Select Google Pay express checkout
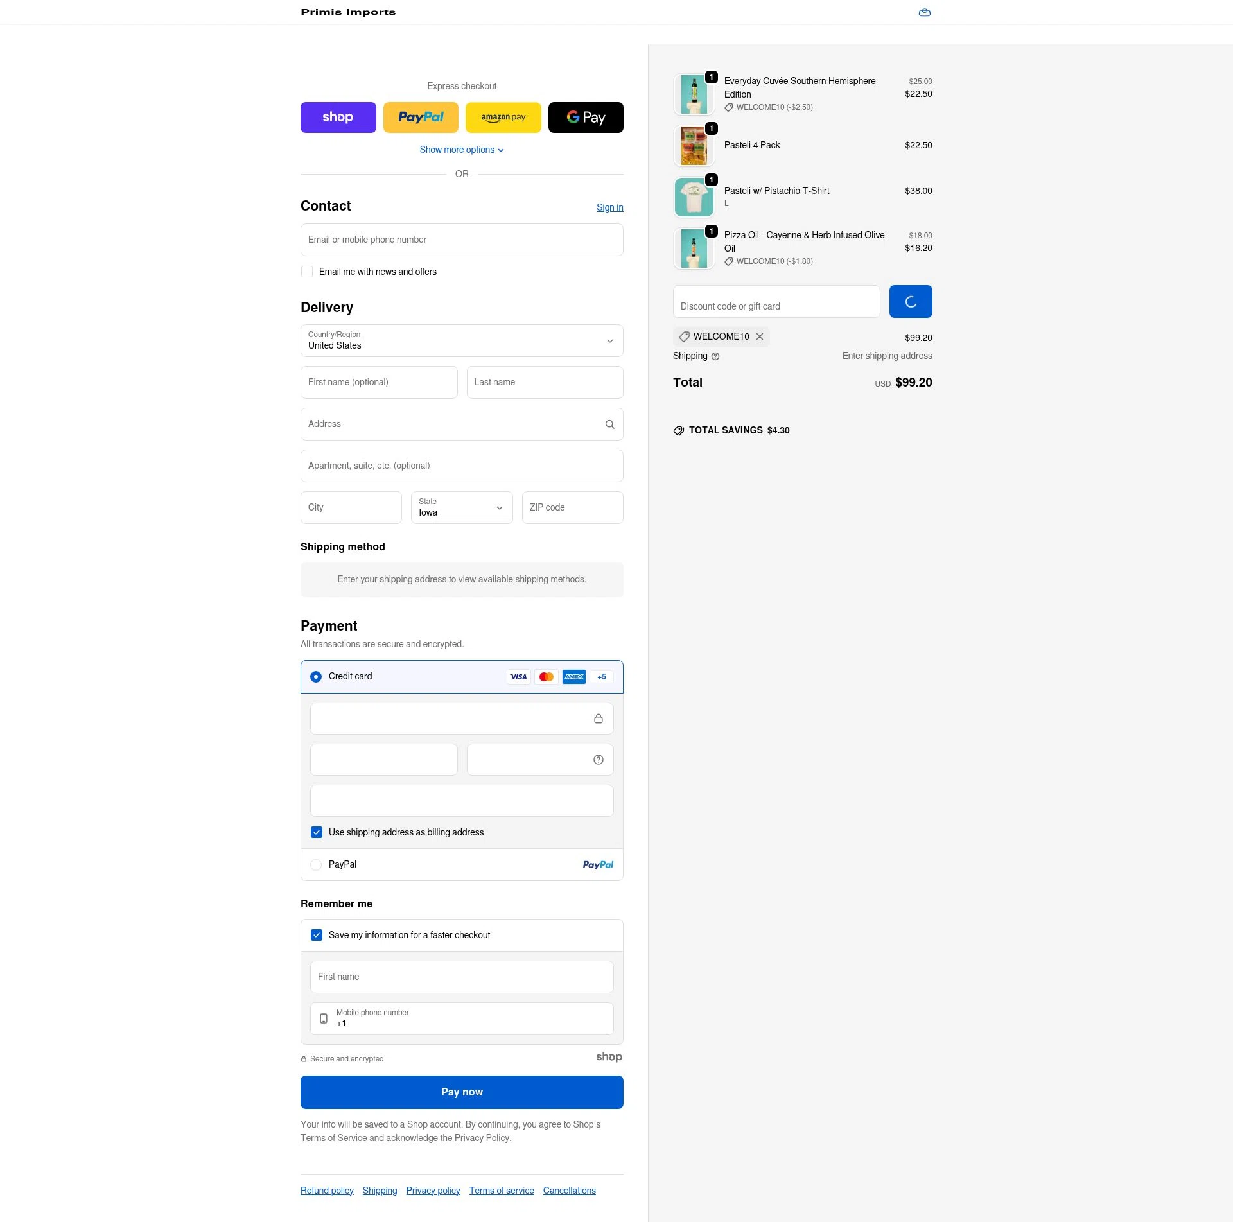 pyautogui.click(x=585, y=117)
